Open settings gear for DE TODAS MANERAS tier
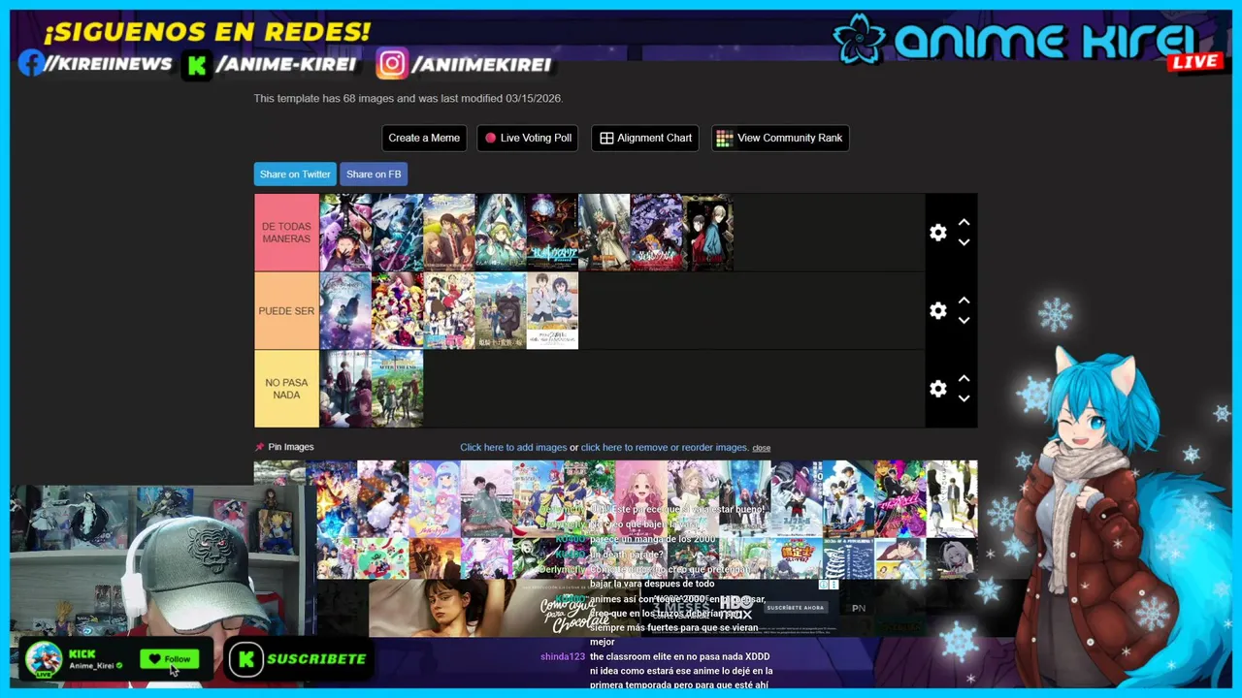 pyautogui.click(x=937, y=233)
